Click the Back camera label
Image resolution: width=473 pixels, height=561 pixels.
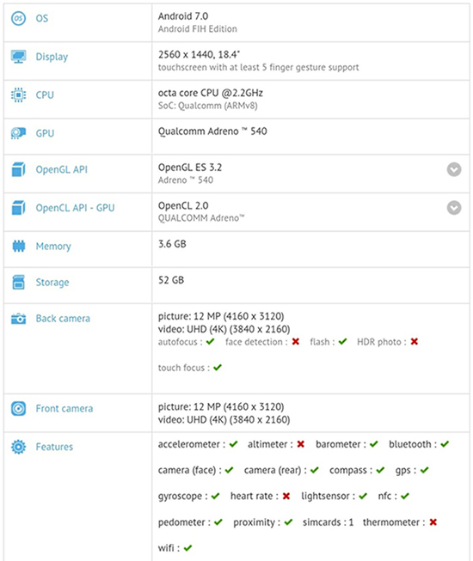(x=63, y=319)
